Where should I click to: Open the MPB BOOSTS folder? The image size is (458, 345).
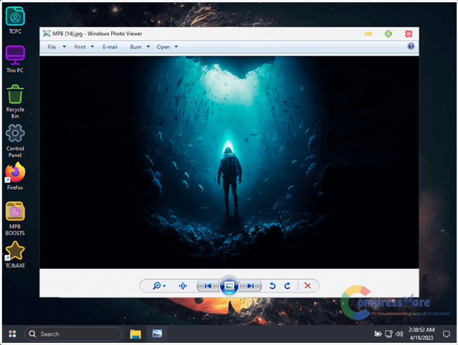coord(15,219)
